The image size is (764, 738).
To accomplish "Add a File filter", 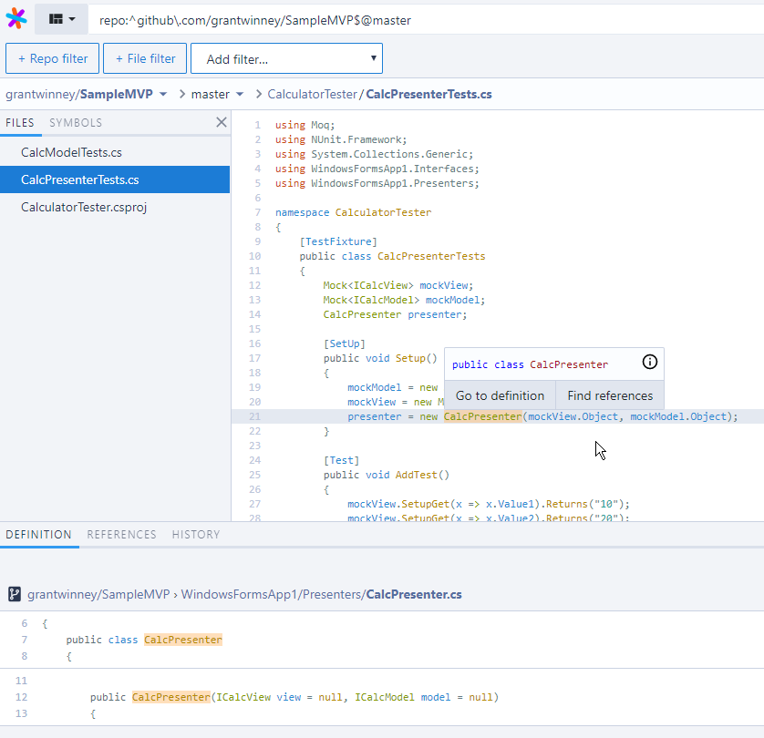I will [145, 58].
